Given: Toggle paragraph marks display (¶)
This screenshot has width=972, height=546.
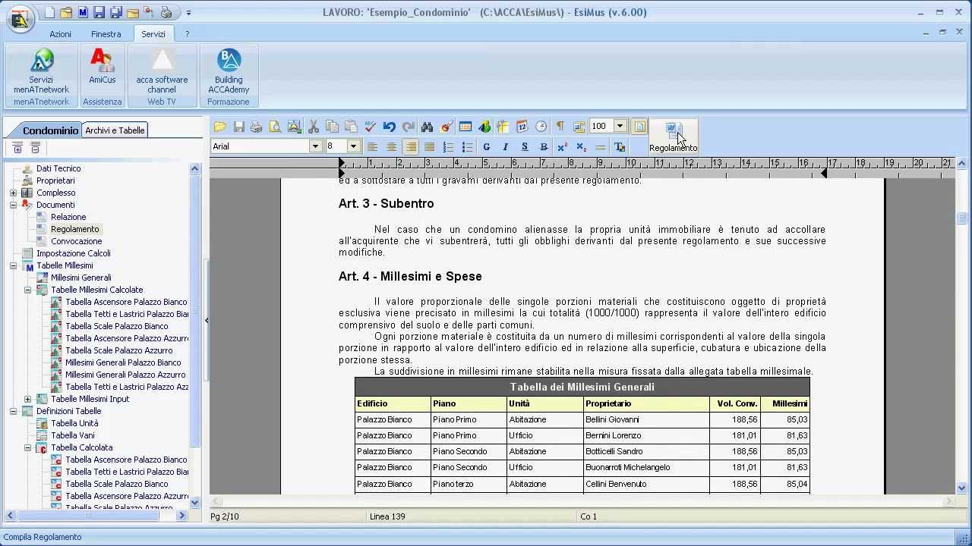Looking at the screenshot, I should [x=560, y=127].
